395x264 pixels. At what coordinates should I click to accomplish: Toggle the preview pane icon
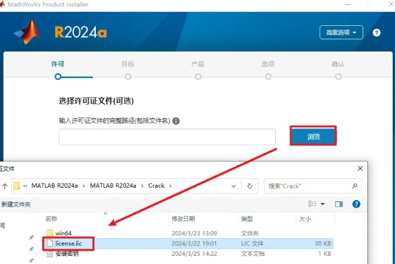(x=339, y=204)
